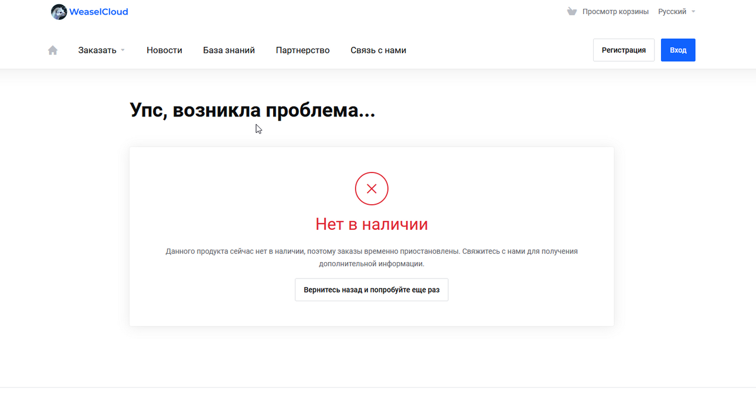Click the Нет в наличии title

click(372, 224)
